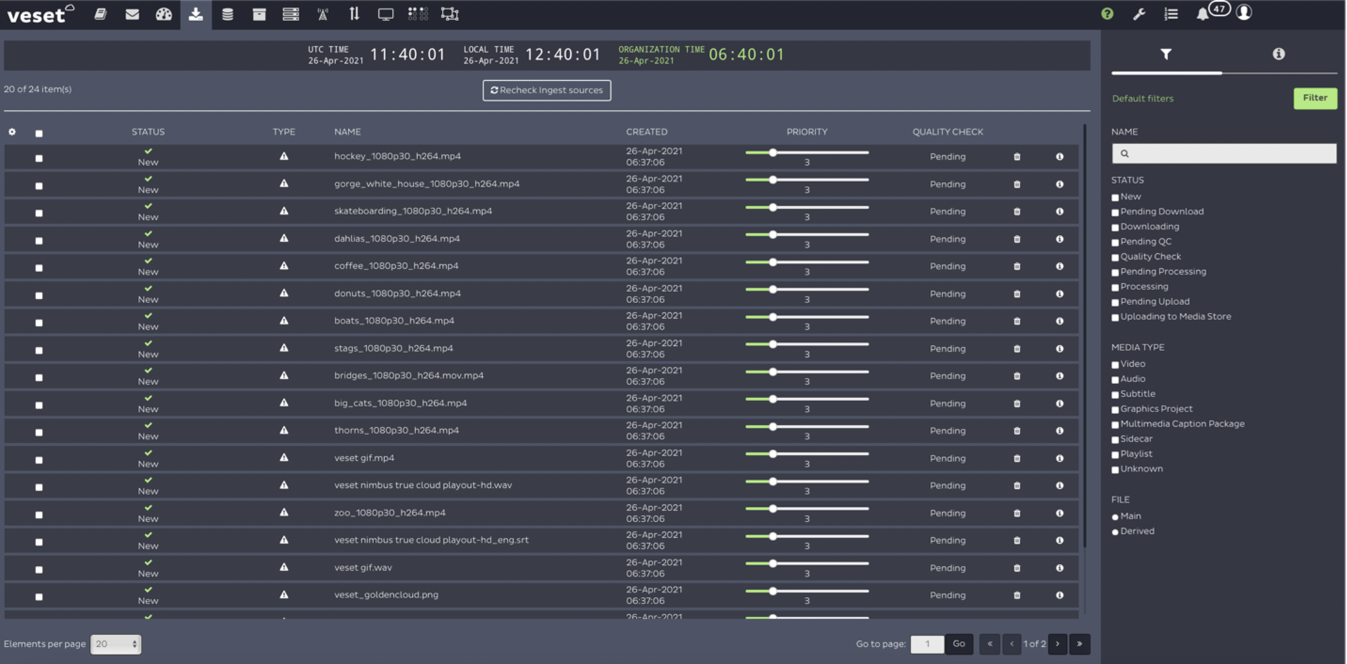Select checkbox for skateboarding_1080p30_h264.mp4 row

(x=39, y=213)
